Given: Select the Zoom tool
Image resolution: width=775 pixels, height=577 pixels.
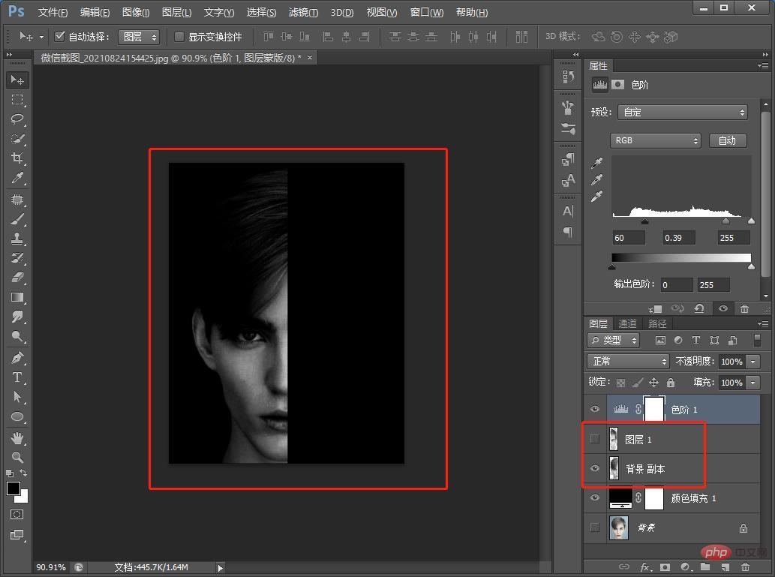Looking at the screenshot, I should [x=17, y=458].
